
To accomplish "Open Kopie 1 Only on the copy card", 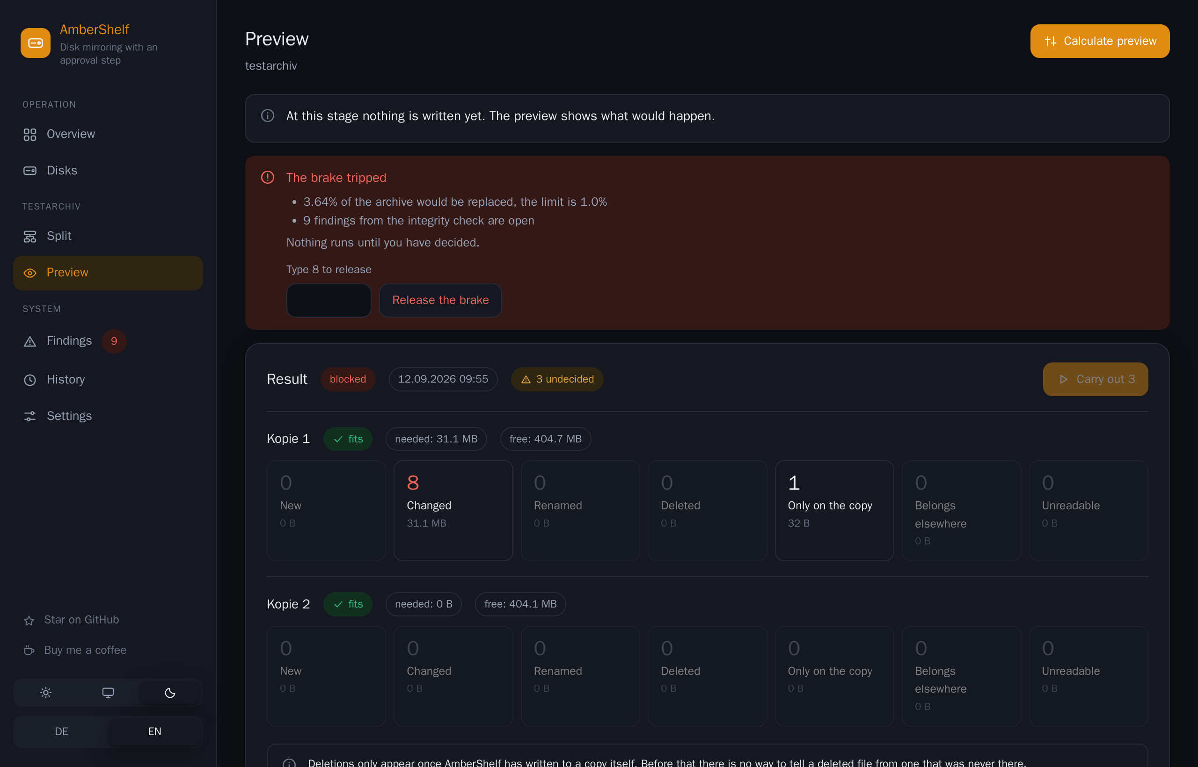I will coord(834,511).
